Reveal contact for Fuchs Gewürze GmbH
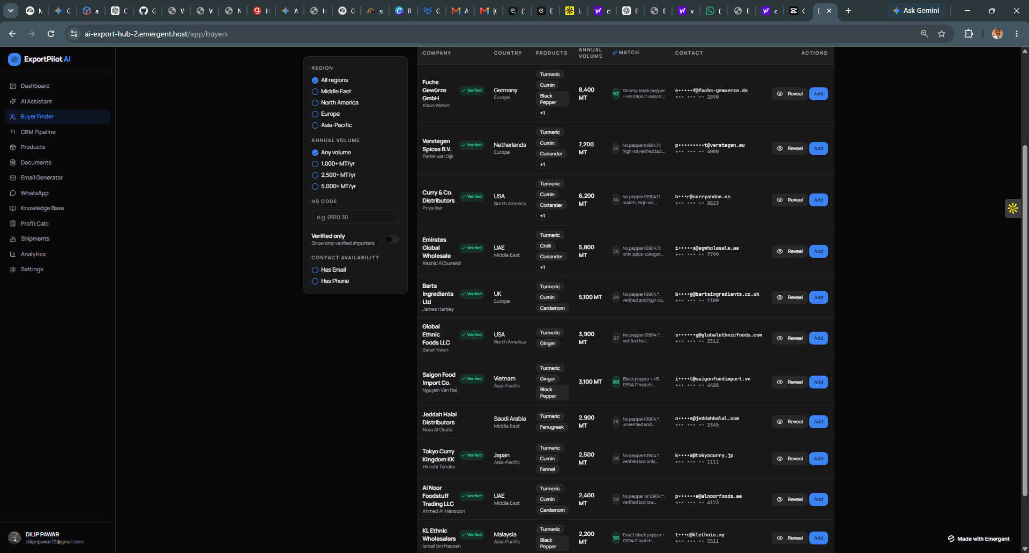This screenshot has height=553, width=1029. [789, 94]
